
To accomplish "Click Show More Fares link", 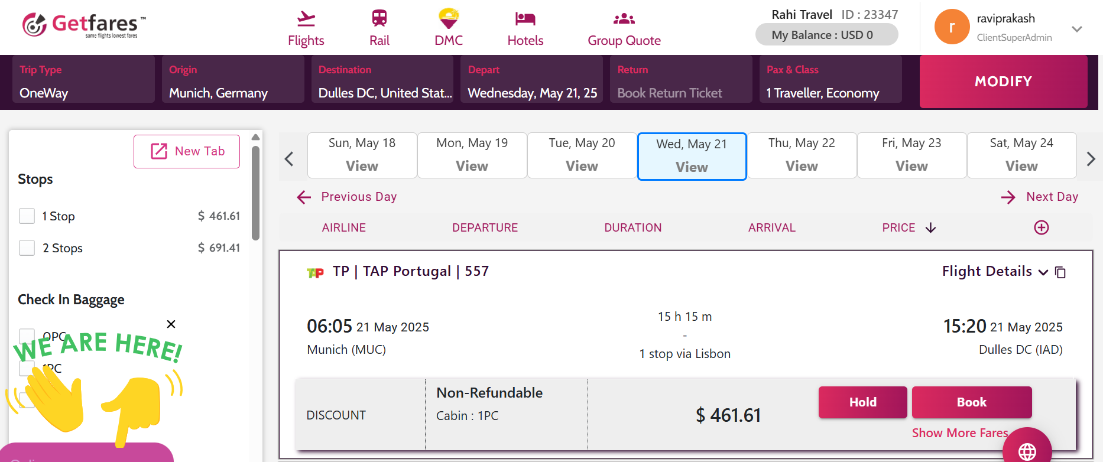I will 959,433.
